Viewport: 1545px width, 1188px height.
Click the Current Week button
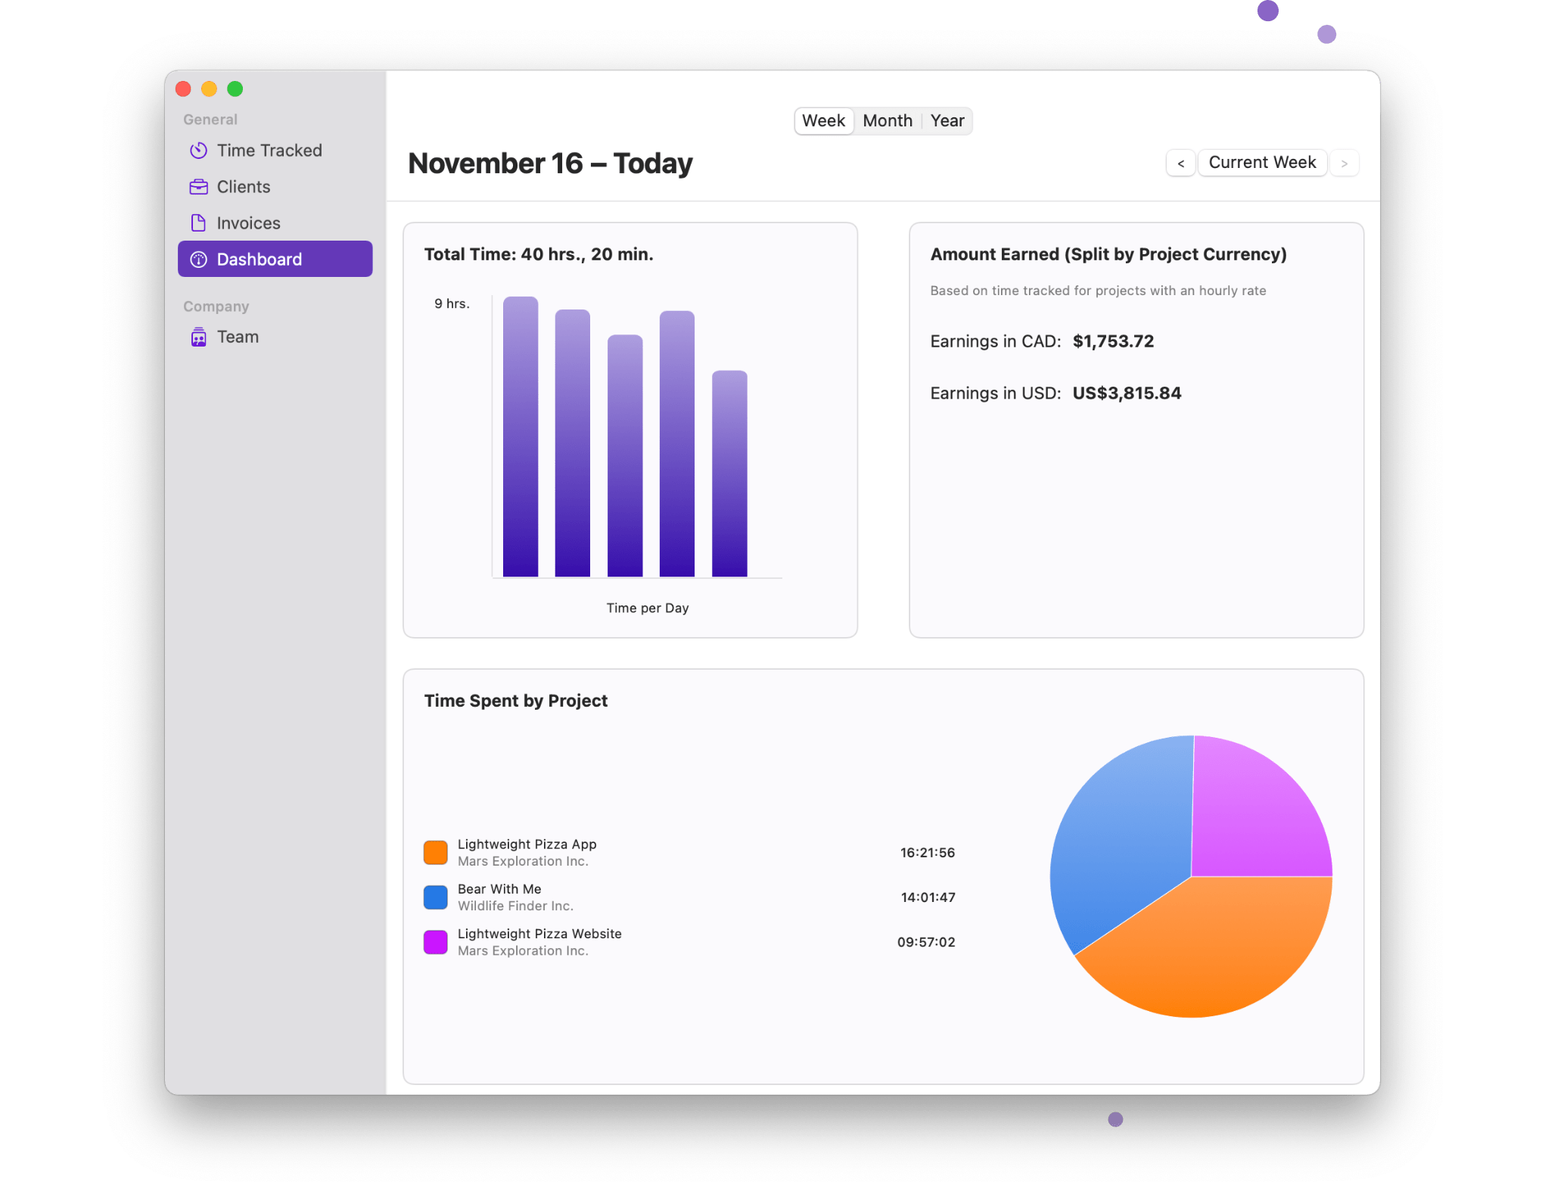click(x=1261, y=162)
